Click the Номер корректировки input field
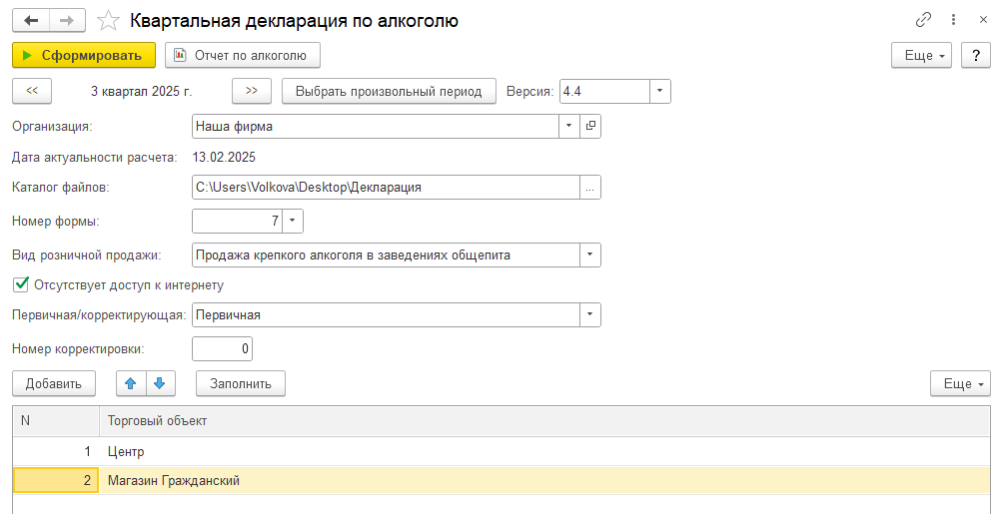The width and height of the screenshot is (1000, 514). point(222,348)
